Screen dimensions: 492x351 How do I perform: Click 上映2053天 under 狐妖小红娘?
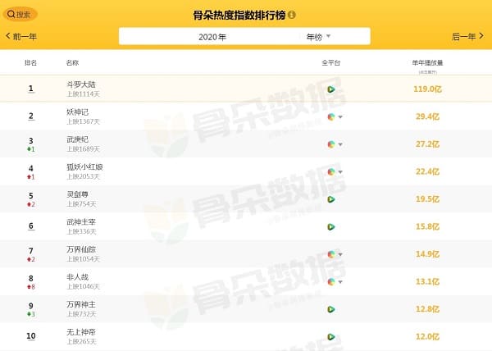point(83,176)
